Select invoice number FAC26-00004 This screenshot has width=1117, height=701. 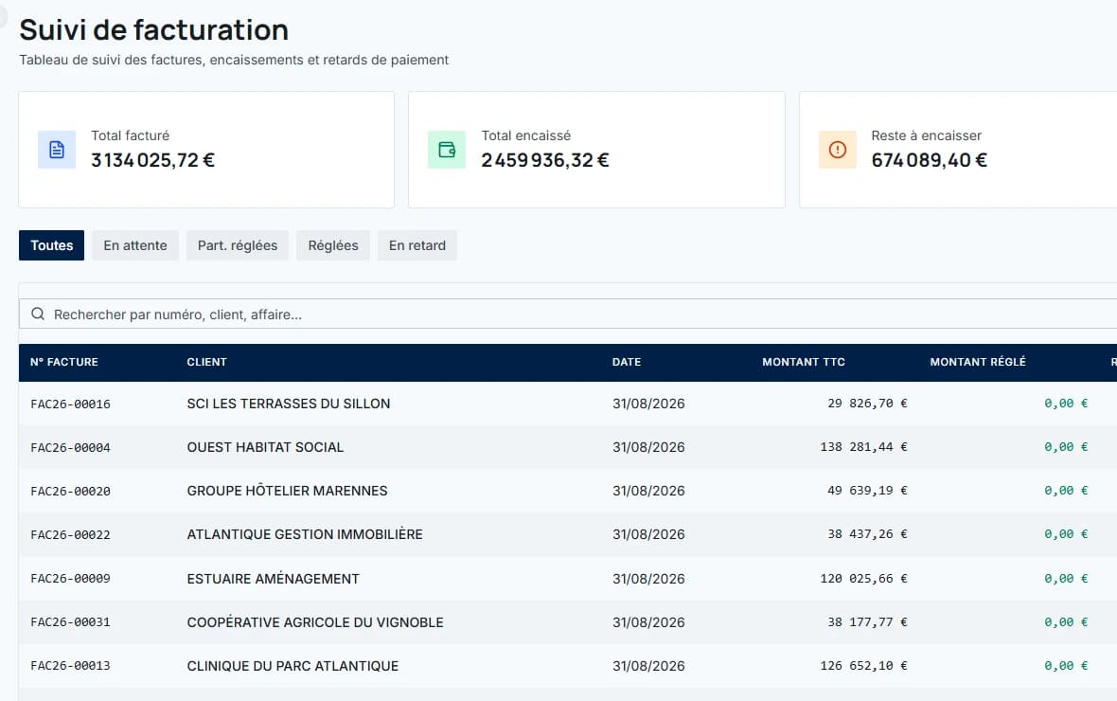click(x=71, y=447)
